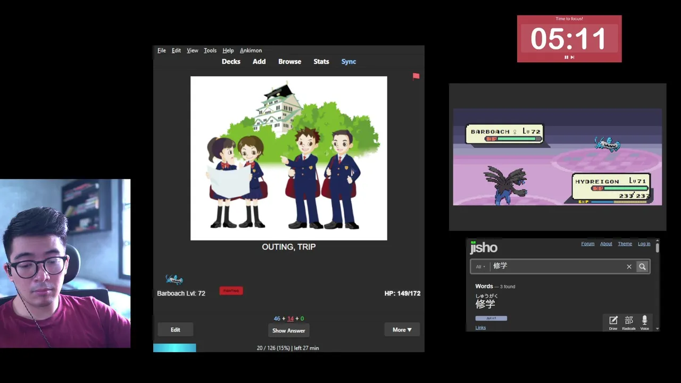Open the Help menu
681x383 pixels.
click(228, 51)
